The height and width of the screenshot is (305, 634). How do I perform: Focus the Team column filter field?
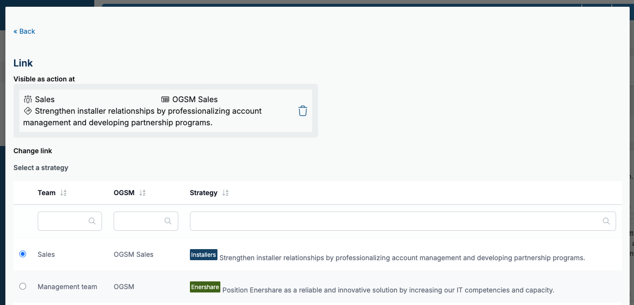pyautogui.click(x=63, y=221)
